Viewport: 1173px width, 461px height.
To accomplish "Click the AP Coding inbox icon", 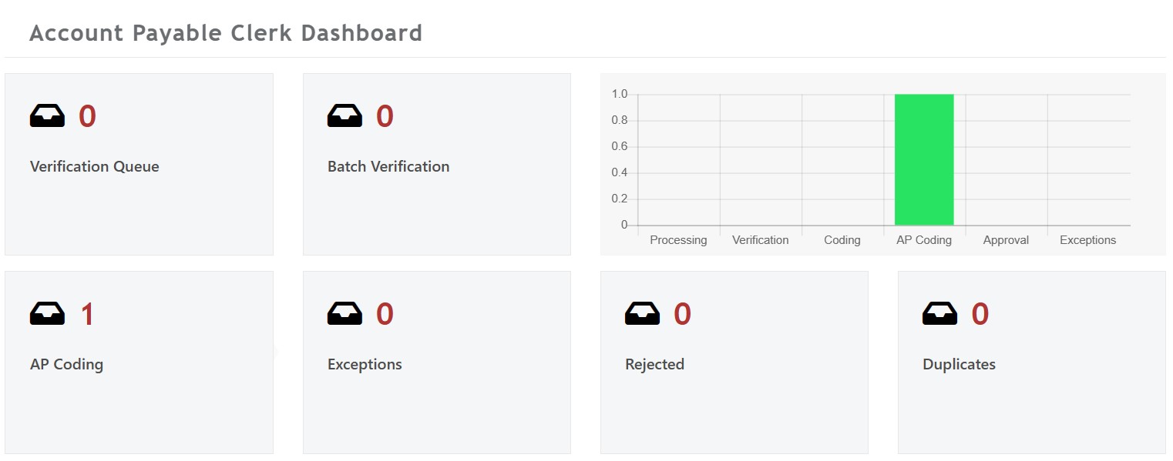I will 48,313.
